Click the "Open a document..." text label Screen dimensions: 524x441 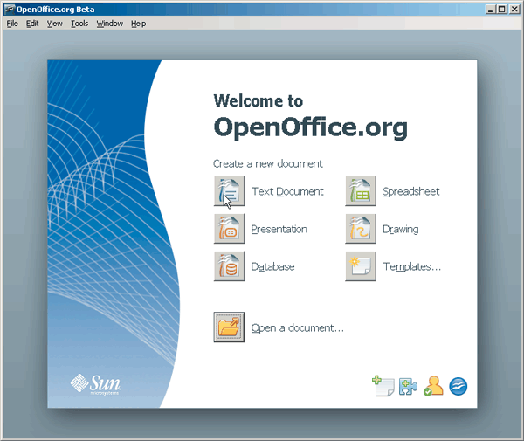pyautogui.click(x=298, y=328)
